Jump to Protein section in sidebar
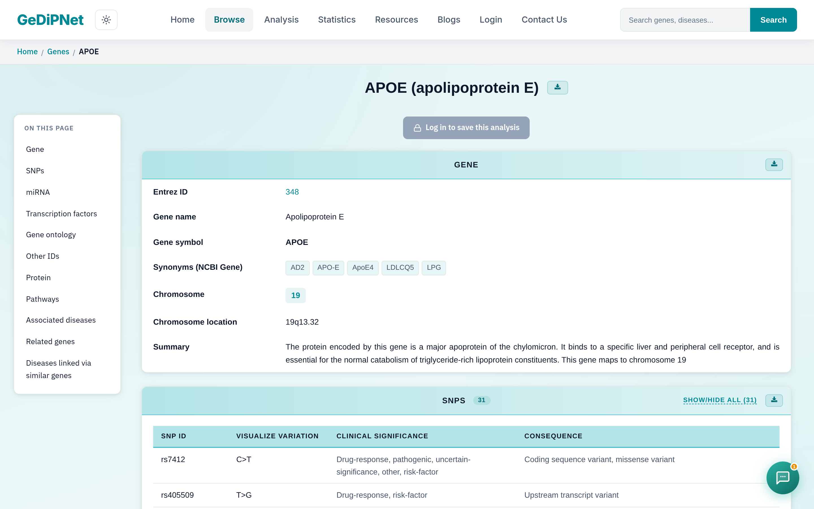814x509 pixels. tap(38, 278)
